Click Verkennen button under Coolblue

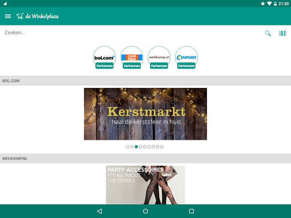[132, 66]
